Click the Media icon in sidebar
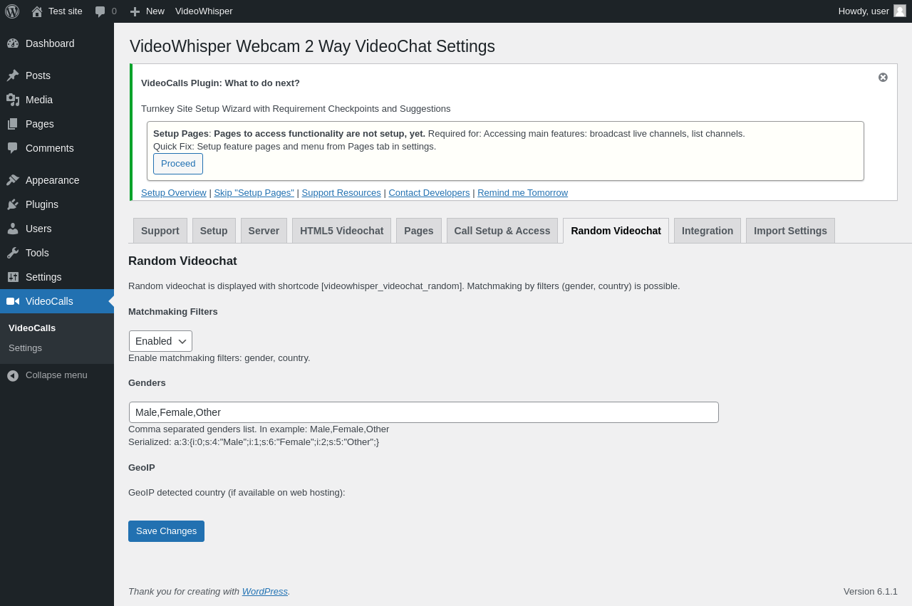Screen dimensions: 912x606 tap(13, 100)
